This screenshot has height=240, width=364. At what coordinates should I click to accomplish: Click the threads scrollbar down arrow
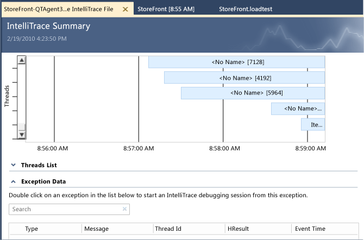pyautogui.click(x=22, y=134)
